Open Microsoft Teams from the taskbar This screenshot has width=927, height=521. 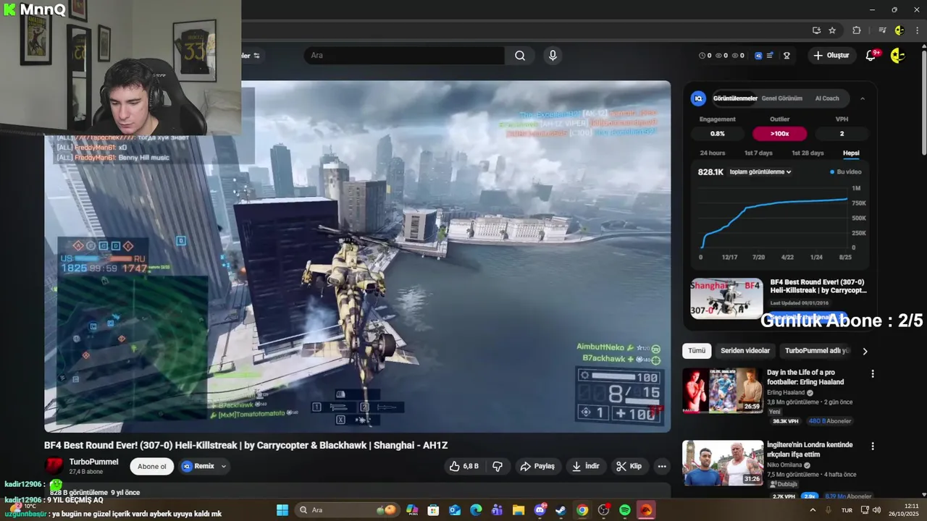pyautogui.click(x=497, y=510)
